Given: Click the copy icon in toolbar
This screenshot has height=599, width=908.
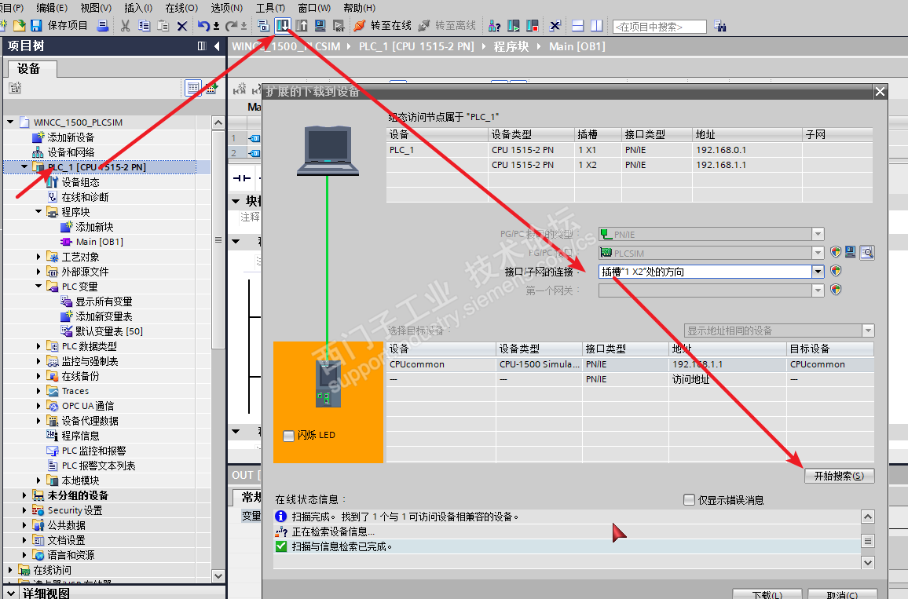Looking at the screenshot, I should click(x=145, y=25).
